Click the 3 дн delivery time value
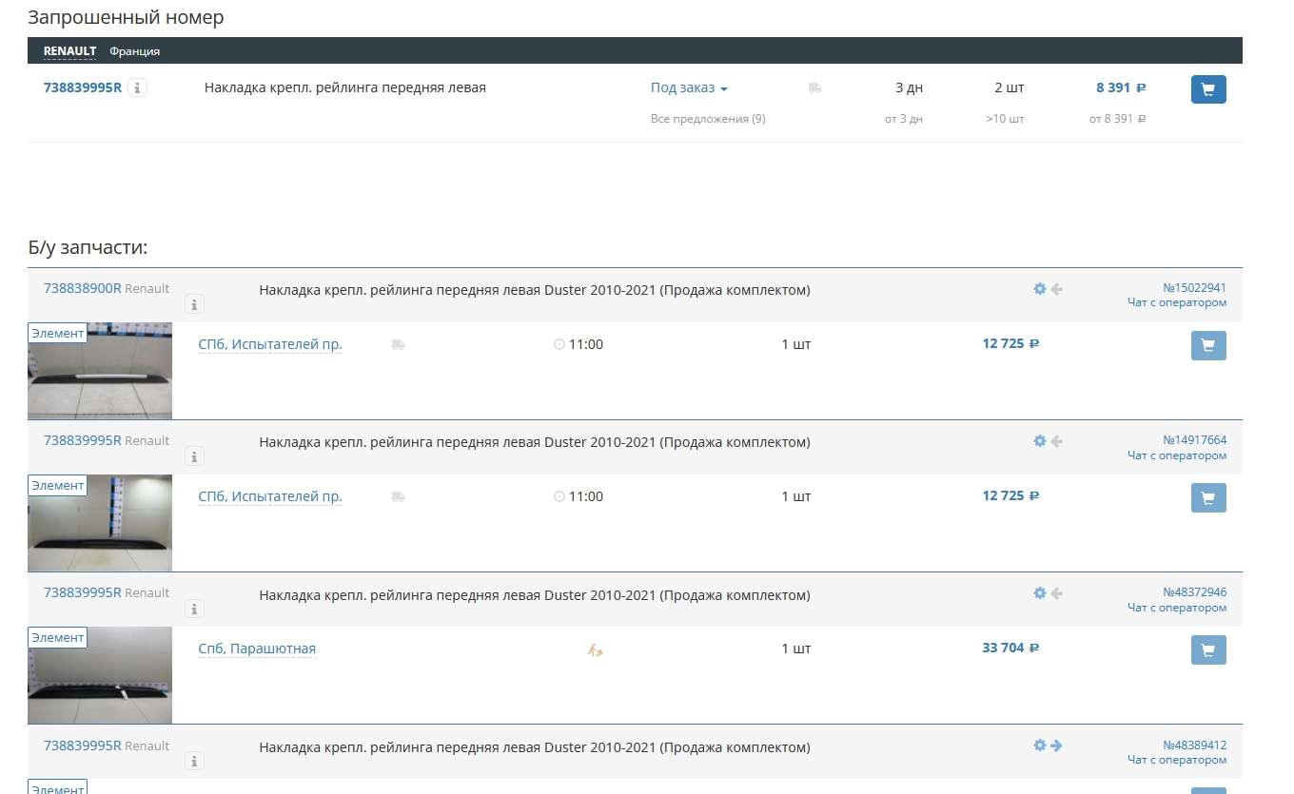 [910, 87]
